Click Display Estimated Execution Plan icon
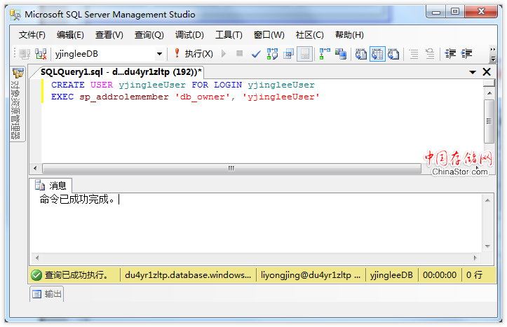Screen dimensions: 507x327 [272, 54]
